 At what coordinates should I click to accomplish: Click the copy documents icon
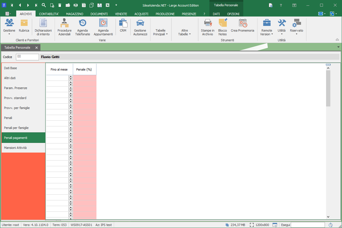coord(92,5)
